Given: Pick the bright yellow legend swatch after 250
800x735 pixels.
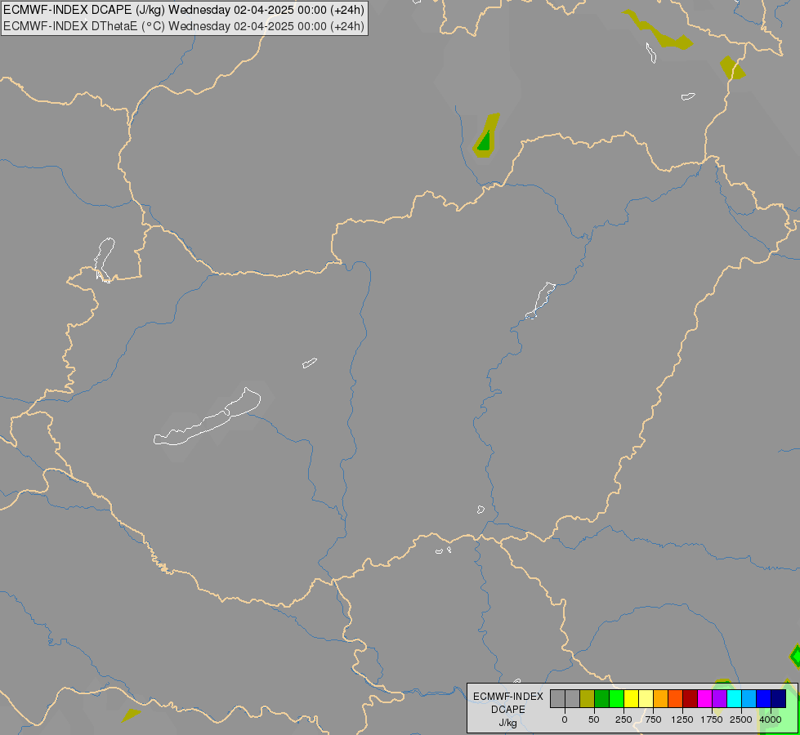Looking at the screenshot, I should tap(631, 698).
